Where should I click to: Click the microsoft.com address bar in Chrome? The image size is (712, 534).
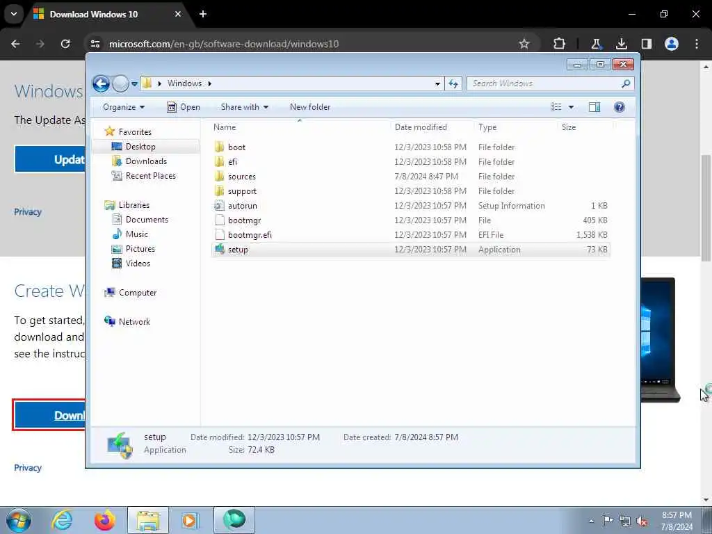point(224,44)
